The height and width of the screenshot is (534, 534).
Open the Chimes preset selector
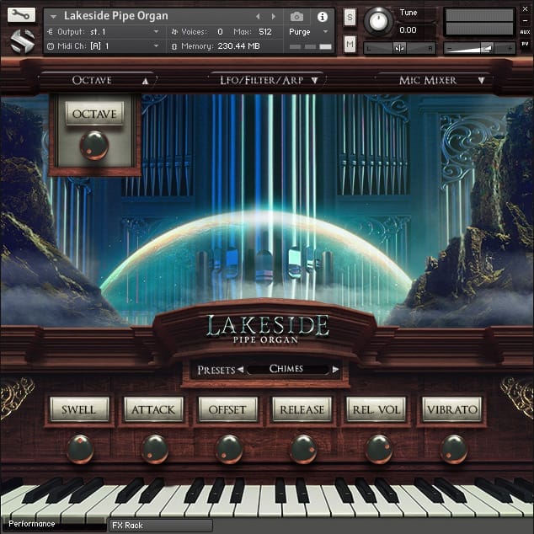point(287,369)
